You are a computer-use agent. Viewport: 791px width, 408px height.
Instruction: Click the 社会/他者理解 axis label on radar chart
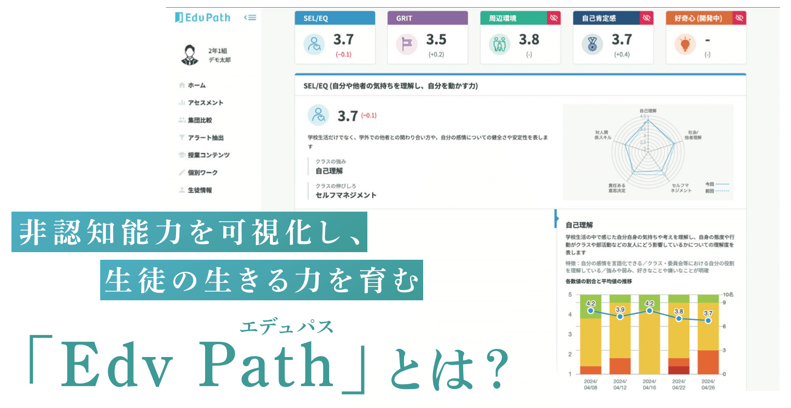pyautogui.click(x=693, y=135)
